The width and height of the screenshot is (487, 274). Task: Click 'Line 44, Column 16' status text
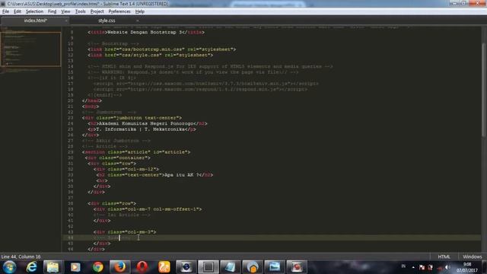click(21, 256)
